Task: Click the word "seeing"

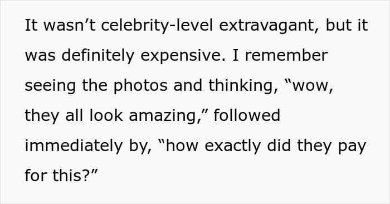Action: coord(50,86)
